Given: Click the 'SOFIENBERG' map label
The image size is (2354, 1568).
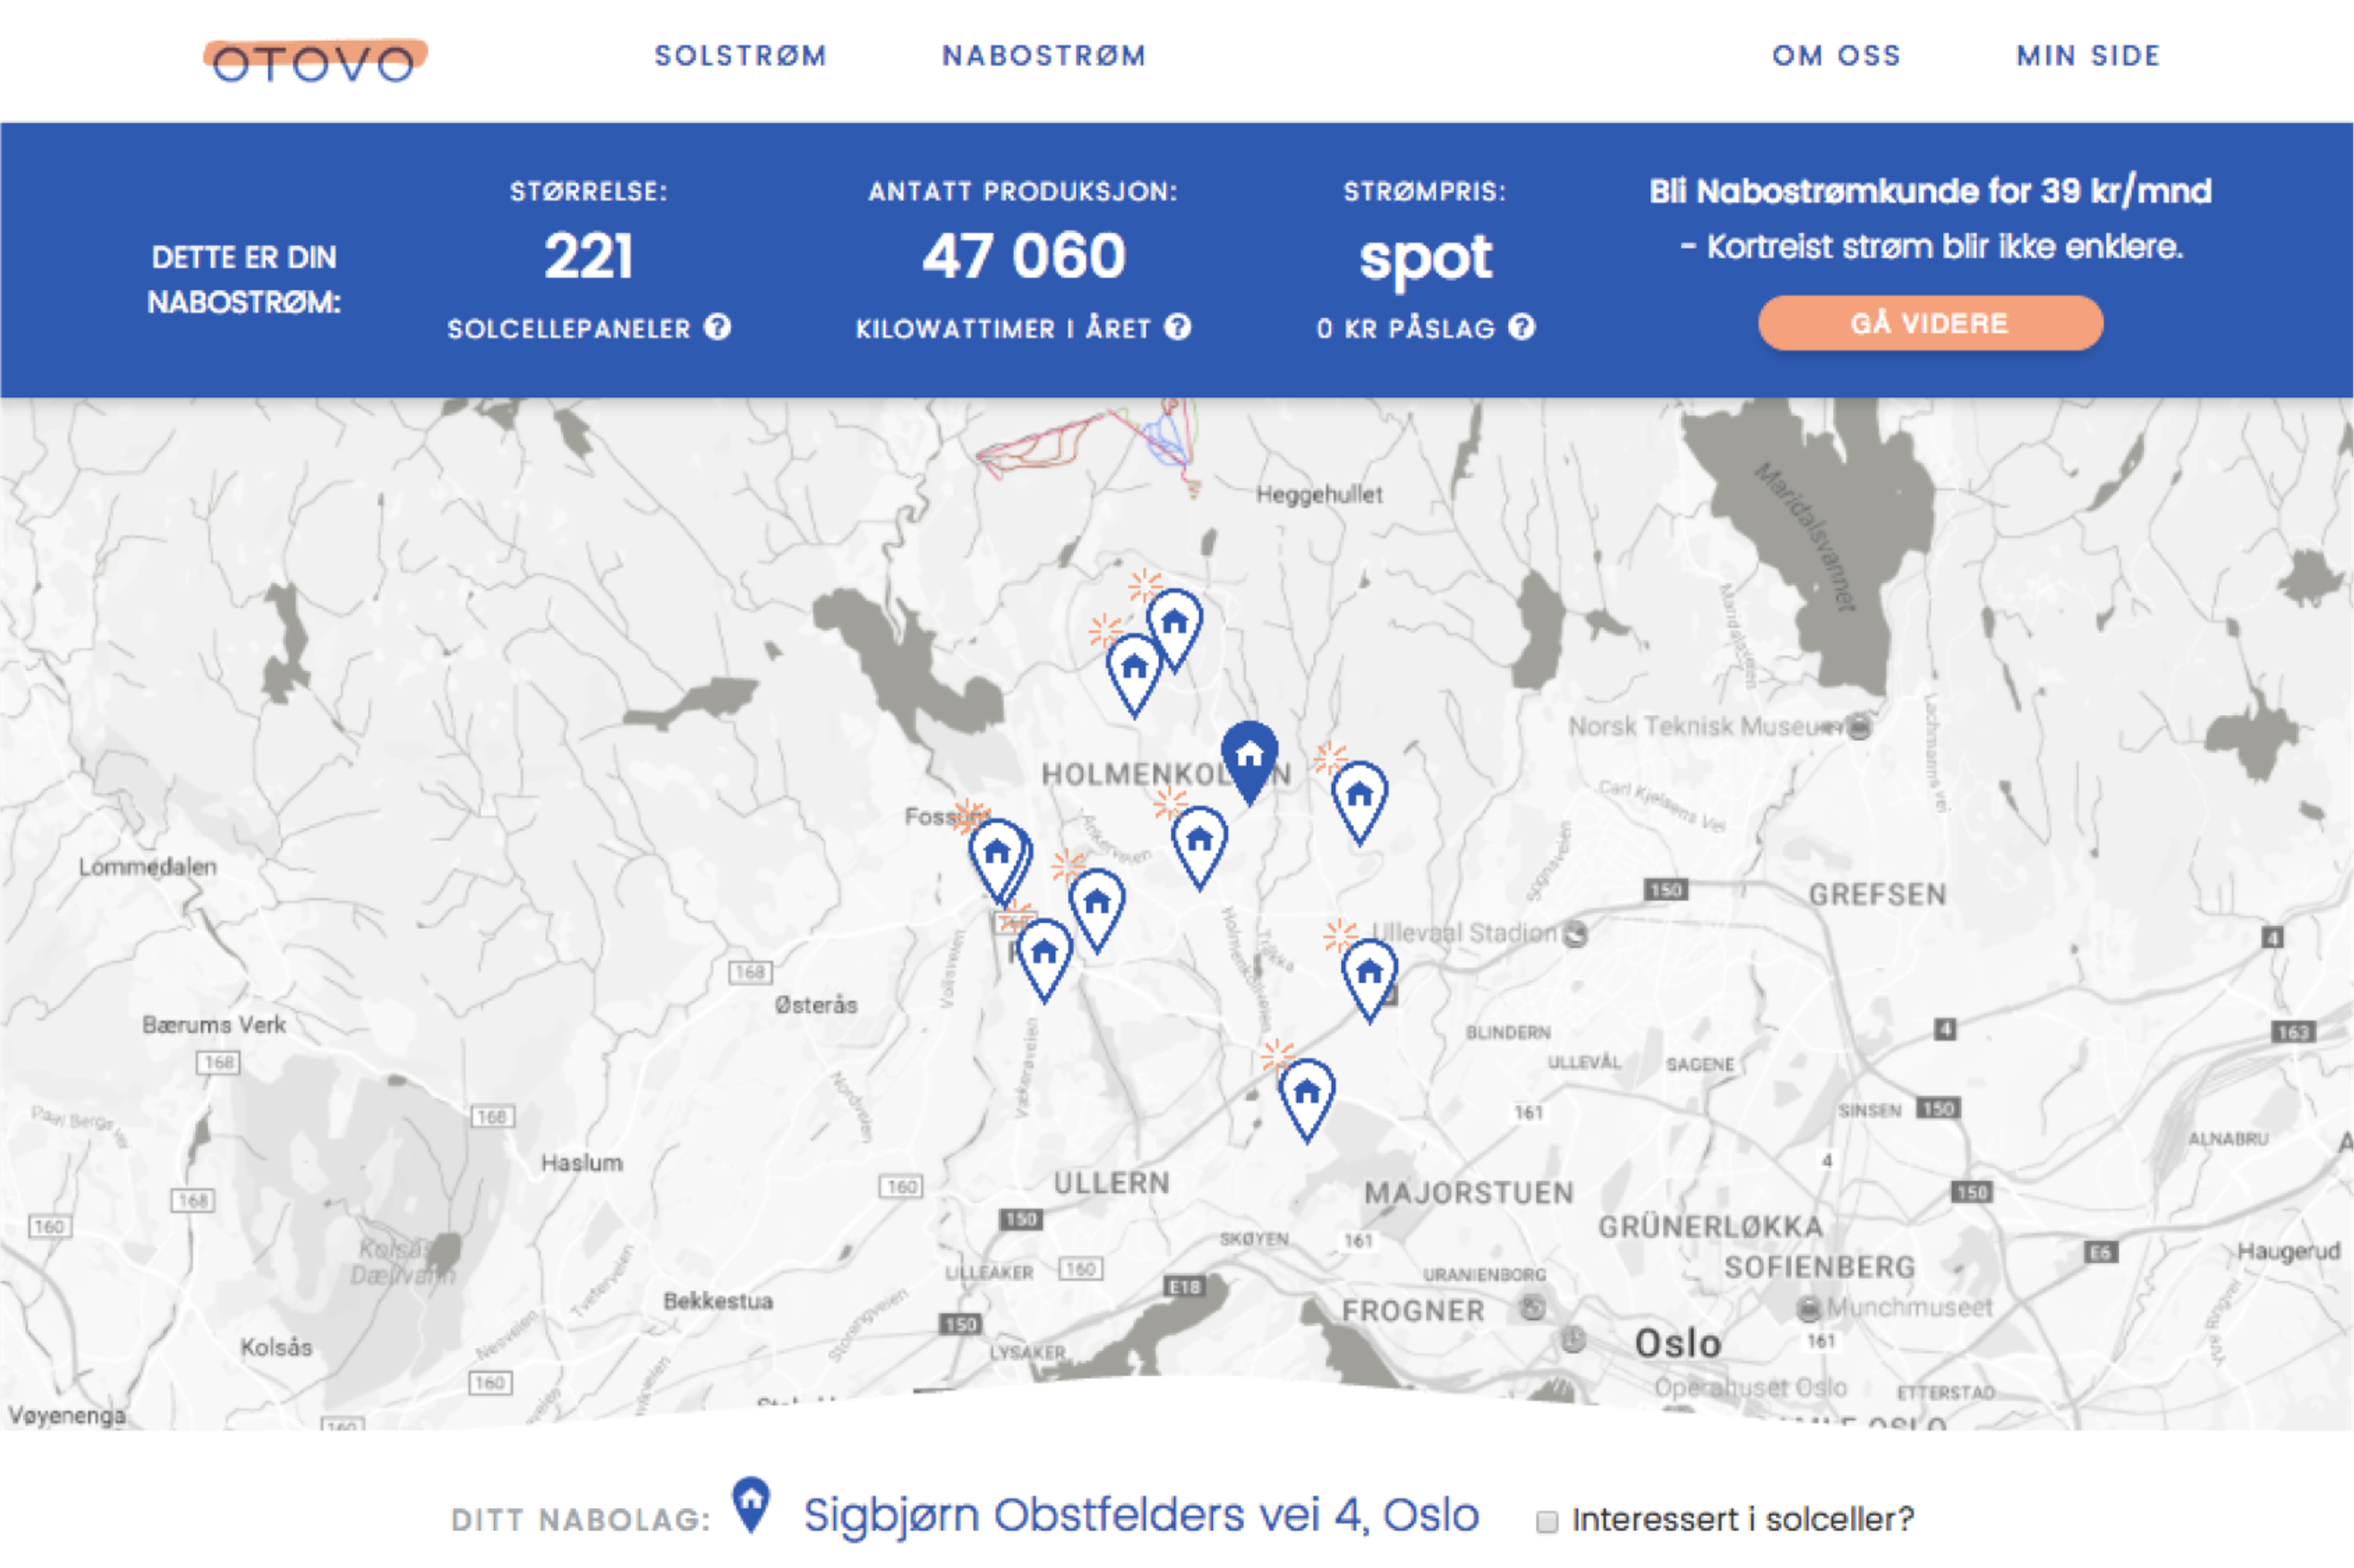Looking at the screenshot, I should point(1819,1267).
